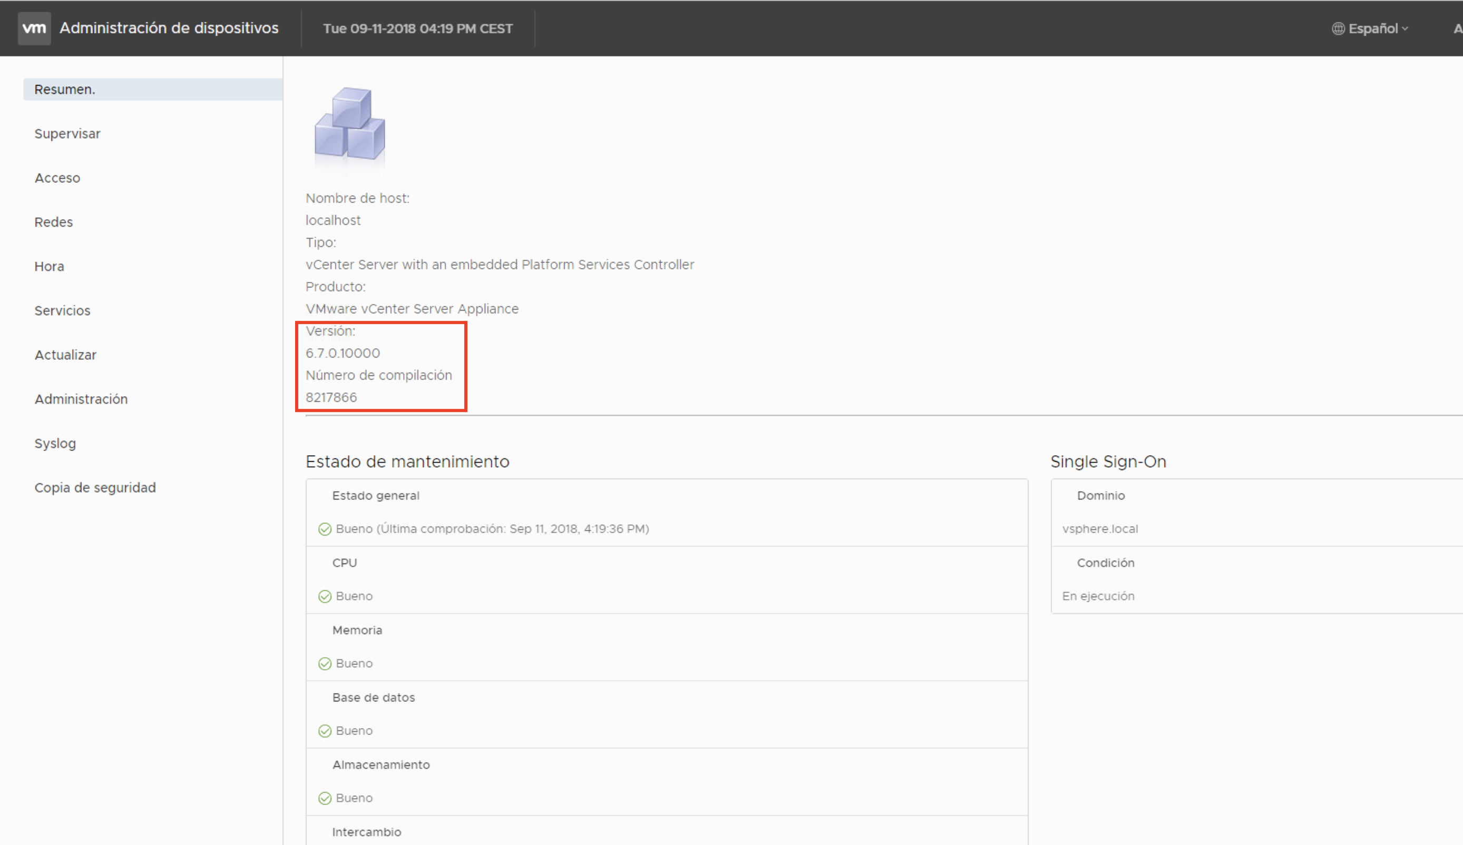Open the Supervisar section
Screen dimensions: 1463x845
click(67, 134)
